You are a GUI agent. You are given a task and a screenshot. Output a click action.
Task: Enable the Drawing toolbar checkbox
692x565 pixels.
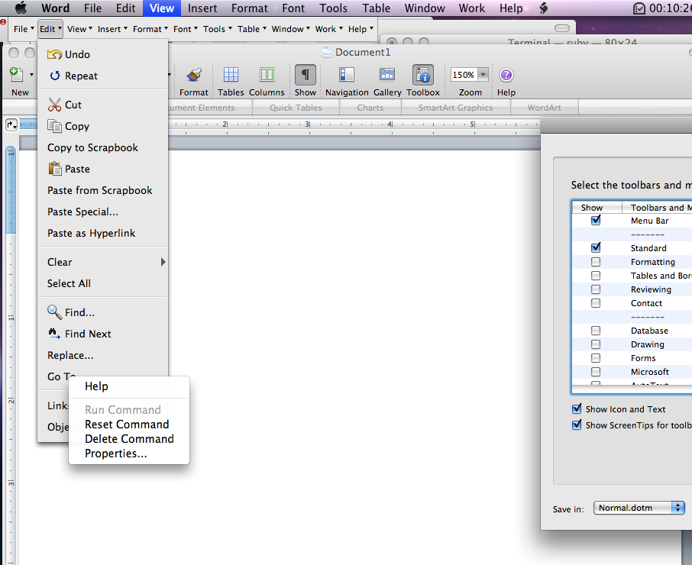pos(596,344)
